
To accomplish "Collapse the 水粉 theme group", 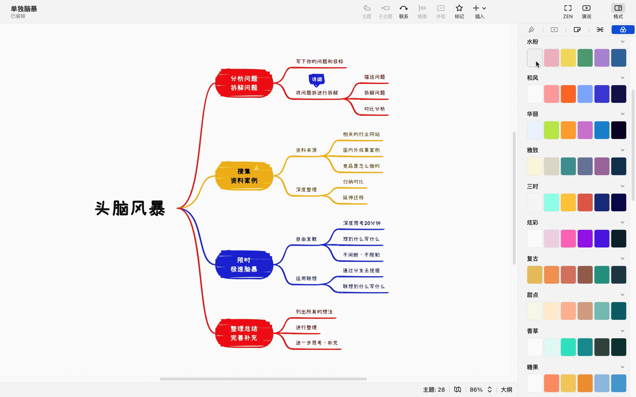I will 623,41.
